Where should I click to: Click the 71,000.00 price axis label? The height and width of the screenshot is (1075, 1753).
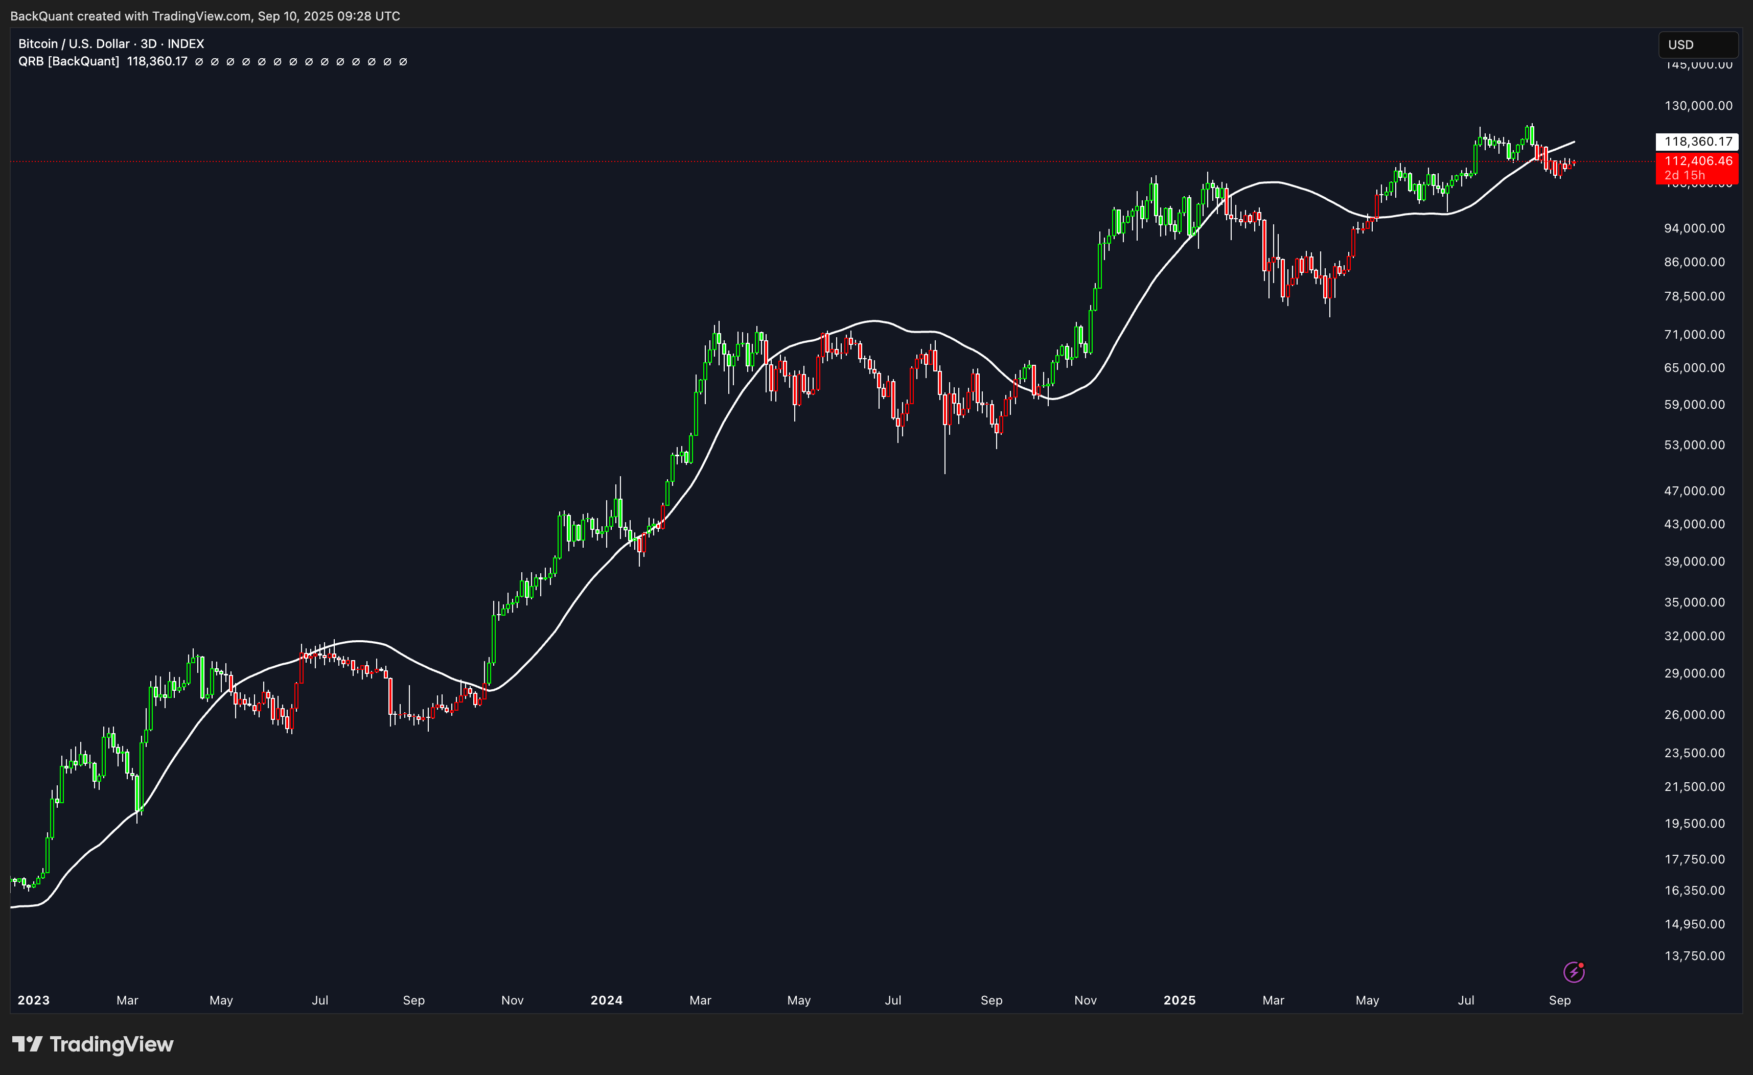[1694, 335]
